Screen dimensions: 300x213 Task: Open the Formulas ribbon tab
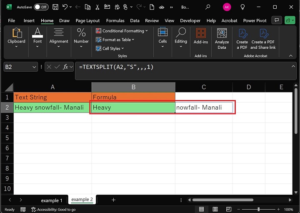tap(115, 20)
